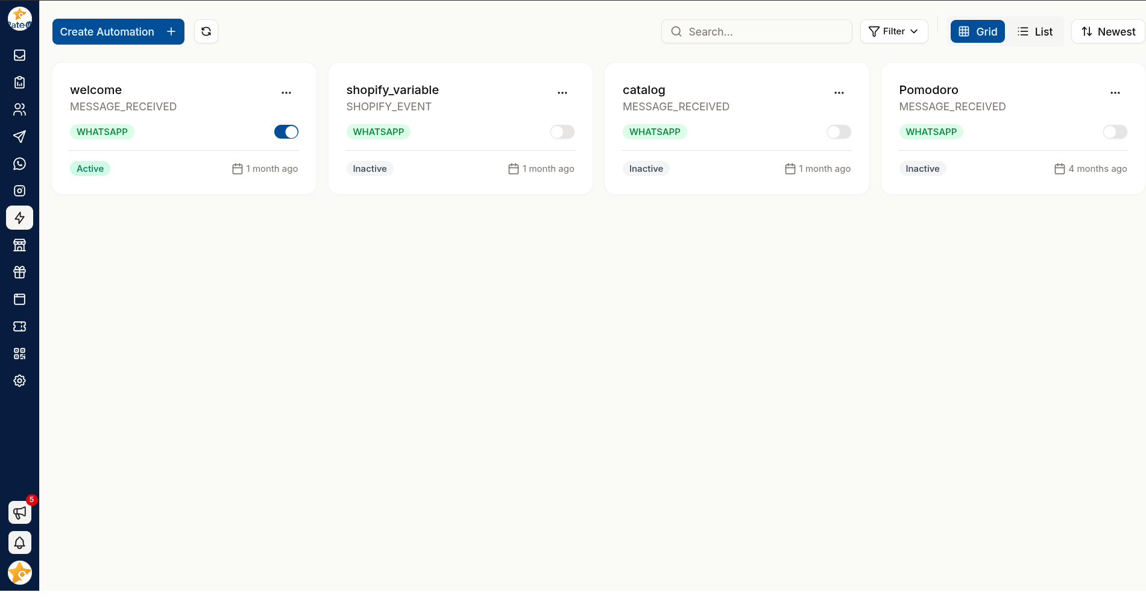
Task: Click the WHATSAPP badge on catalog card
Action: tap(655, 132)
